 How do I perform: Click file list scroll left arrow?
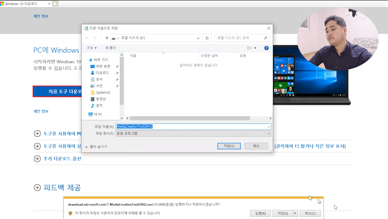127,118
